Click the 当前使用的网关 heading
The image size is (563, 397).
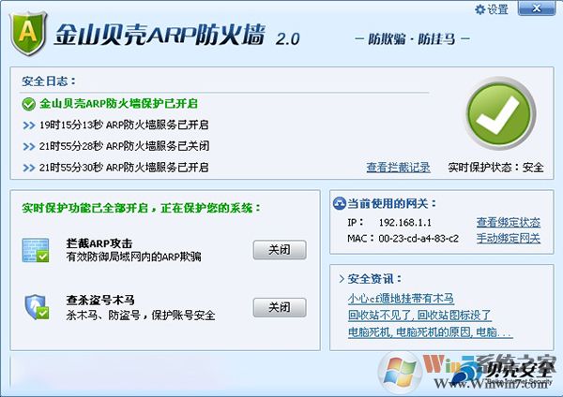pyautogui.click(x=391, y=203)
